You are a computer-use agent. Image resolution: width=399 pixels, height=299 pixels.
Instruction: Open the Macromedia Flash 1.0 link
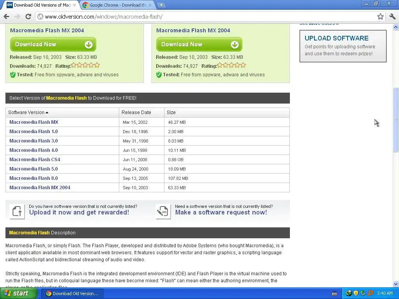pyautogui.click(x=34, y=132)
